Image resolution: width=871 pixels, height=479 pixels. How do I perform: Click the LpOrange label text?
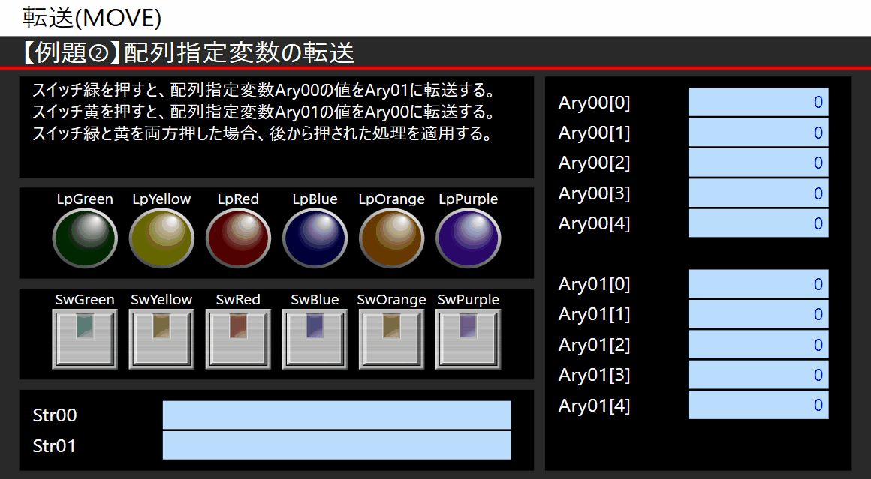click(392, 199)
